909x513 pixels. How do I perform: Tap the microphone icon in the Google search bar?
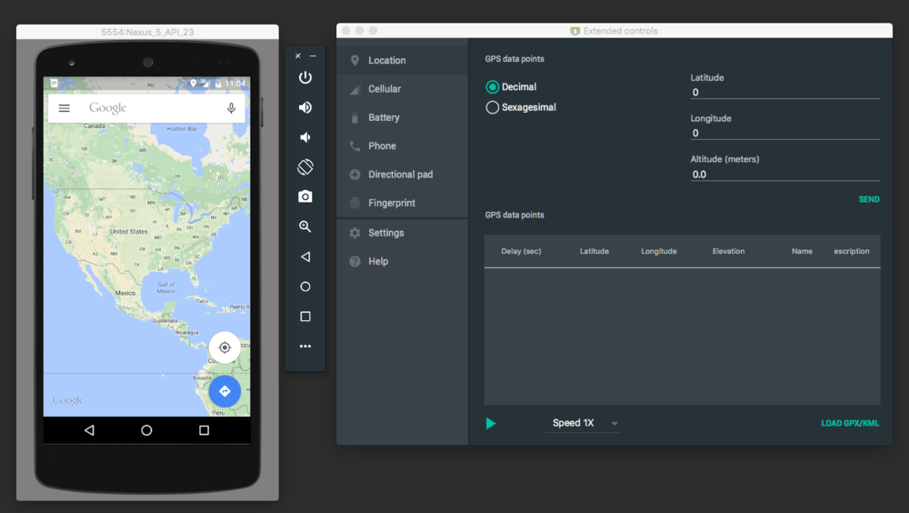click(x=231, y=108)
